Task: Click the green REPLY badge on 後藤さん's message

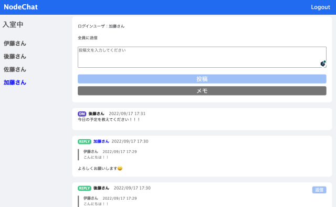Action: (85, 188)
